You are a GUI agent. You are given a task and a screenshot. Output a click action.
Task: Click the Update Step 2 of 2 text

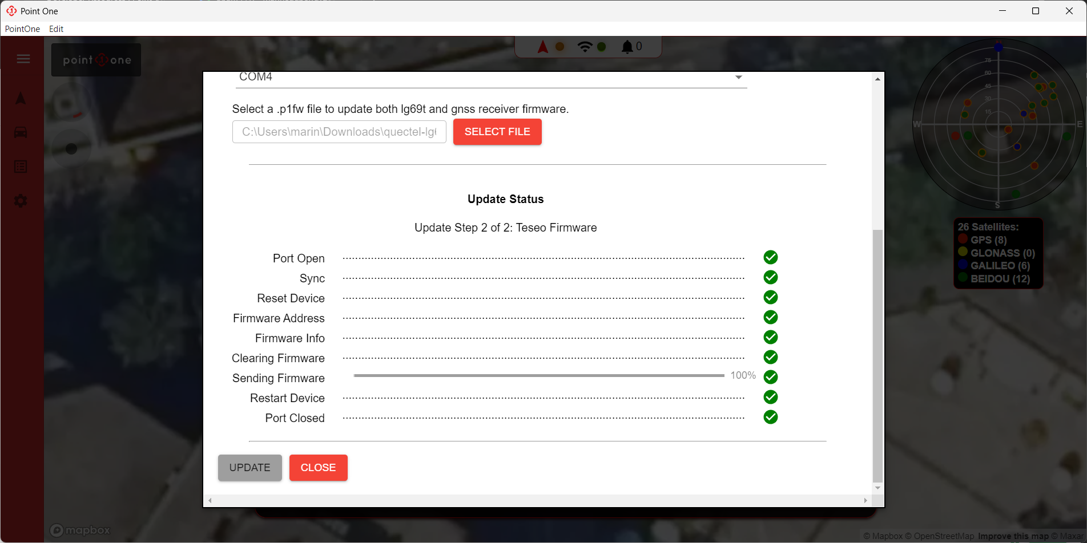click(506, 228)
